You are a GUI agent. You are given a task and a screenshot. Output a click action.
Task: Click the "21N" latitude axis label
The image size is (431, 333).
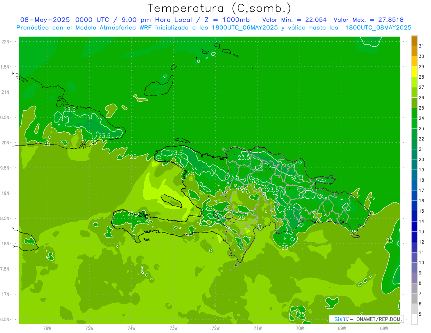(x=5, y=92)
